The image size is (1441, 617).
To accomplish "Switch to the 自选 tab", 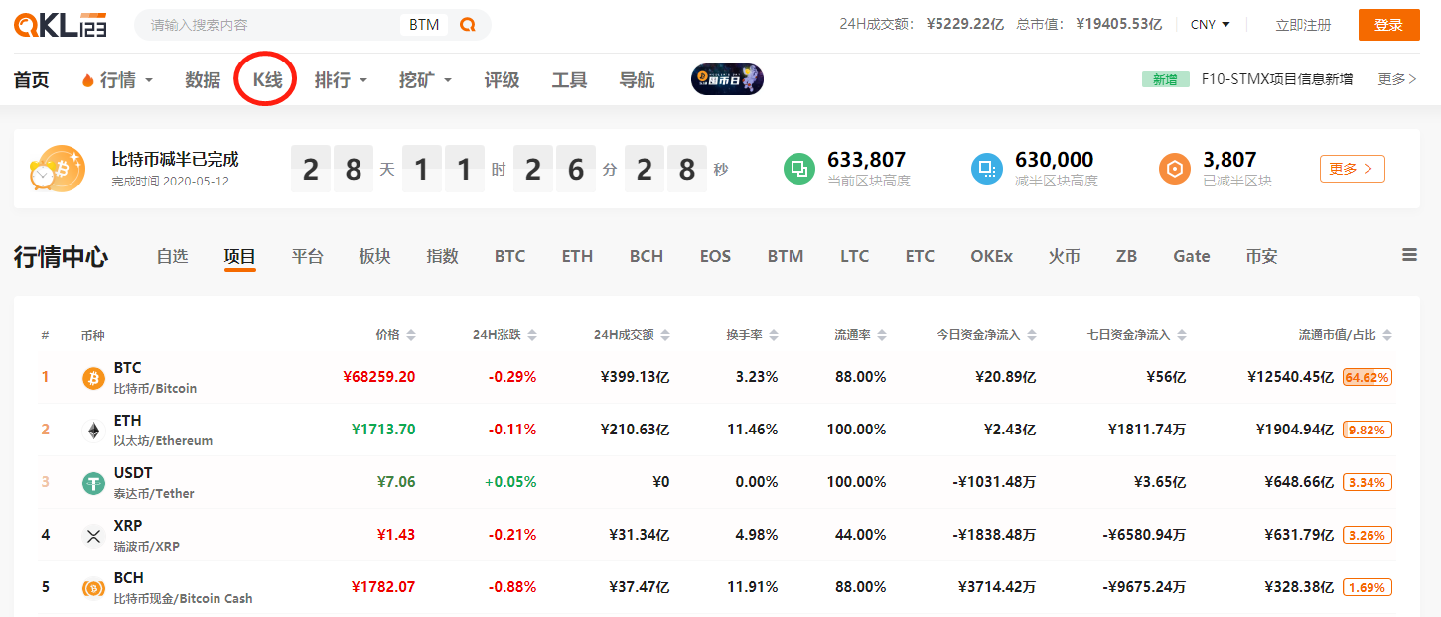I will (172, 256).
